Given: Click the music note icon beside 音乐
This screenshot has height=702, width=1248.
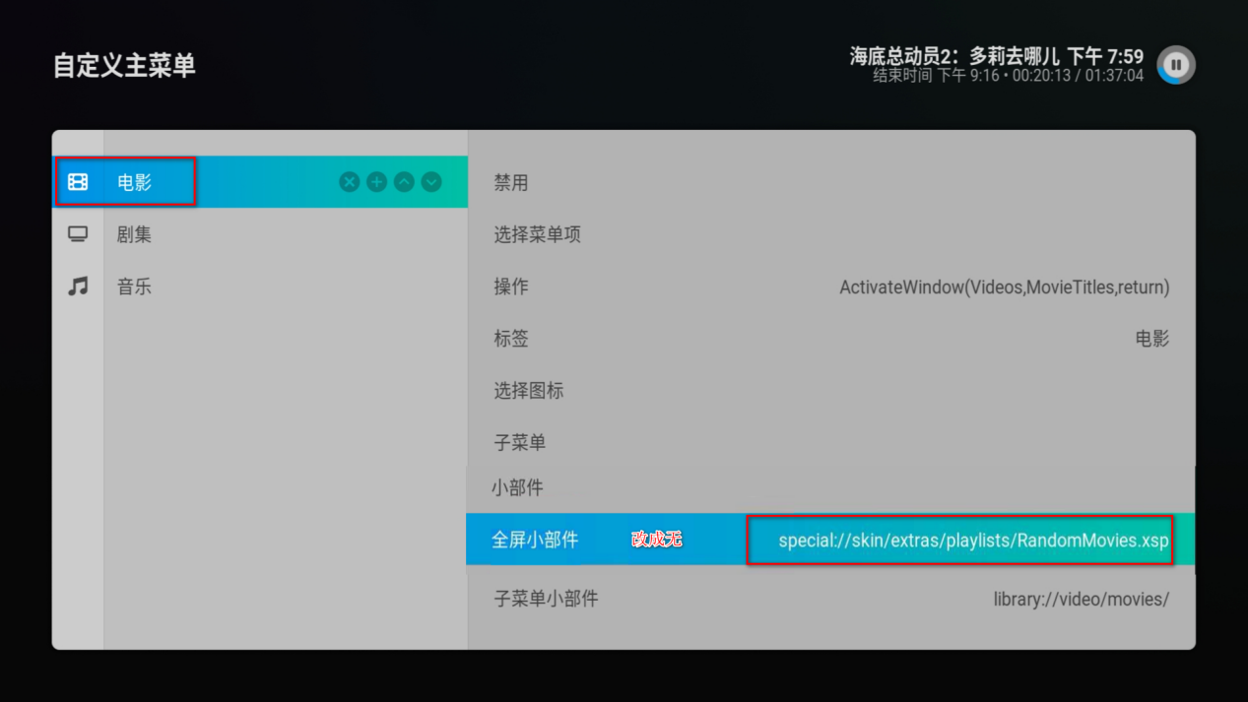Looking at the screenshot, I should [x=78, y=287].
